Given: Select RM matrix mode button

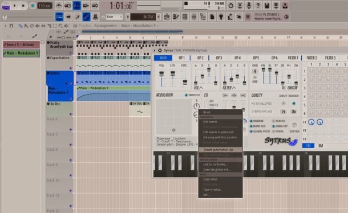Looking at the screenshot, I should (x=321, y=146).
